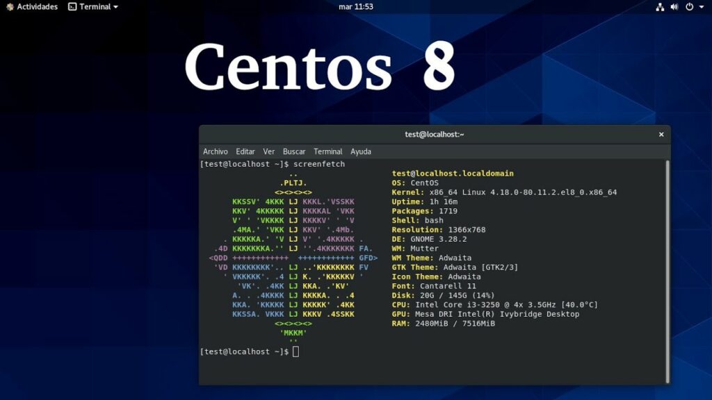Viewport: 712px width, 400px height.
Task: Open the Ver menu
Action: tap(269, 151)
